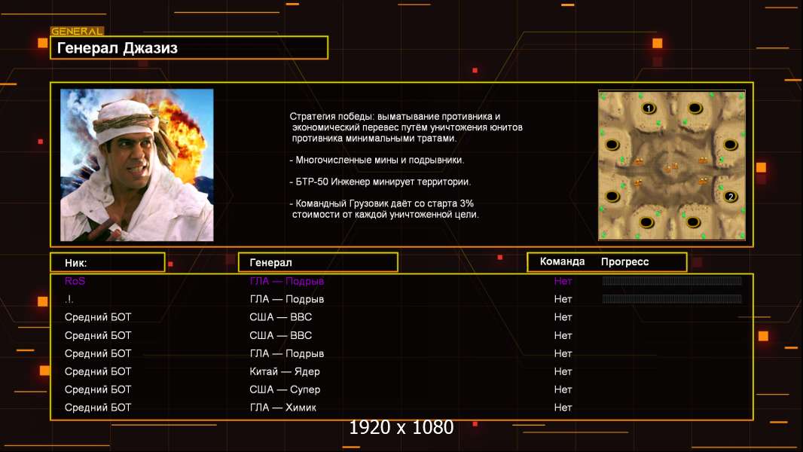Click team value "Нет" in the .I. row
803x452 pixels.
tap(563, 299)
